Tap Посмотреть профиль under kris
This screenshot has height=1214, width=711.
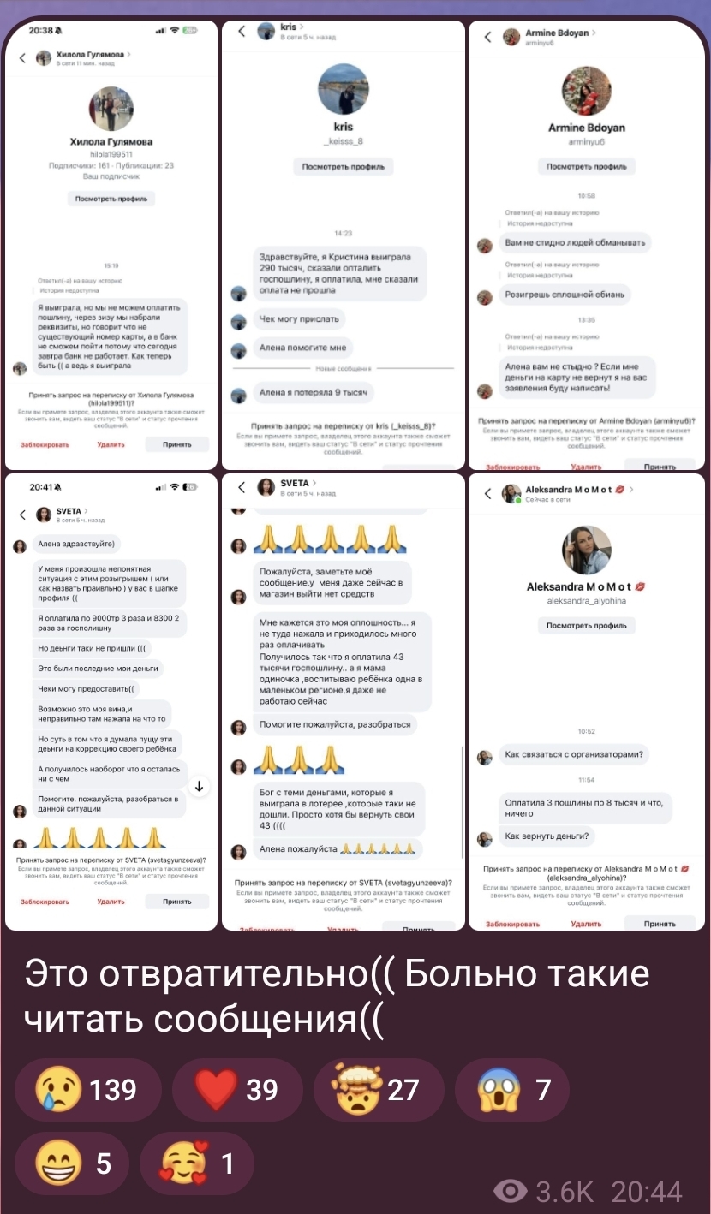coord(343,166)
